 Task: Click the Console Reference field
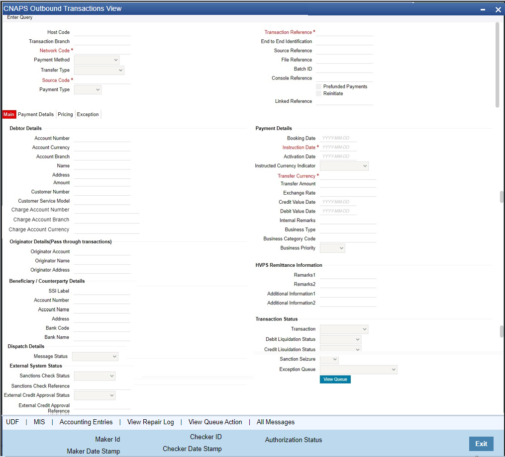coord(344,78)
